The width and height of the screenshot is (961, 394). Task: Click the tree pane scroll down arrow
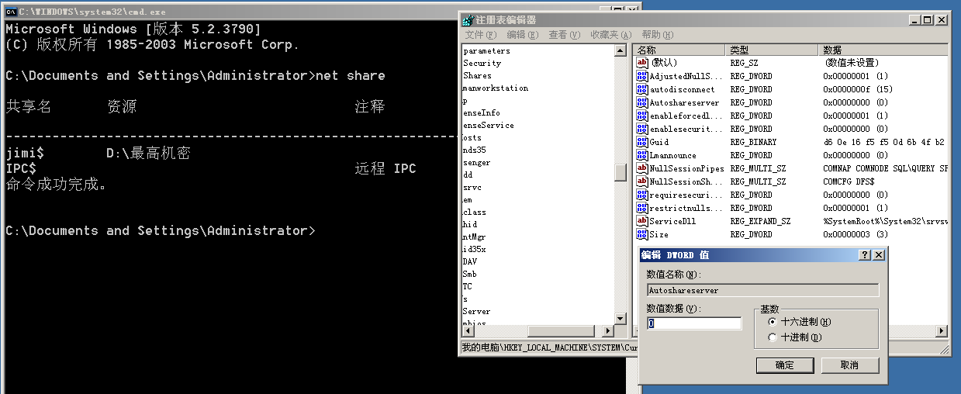(x=621, y=318)
